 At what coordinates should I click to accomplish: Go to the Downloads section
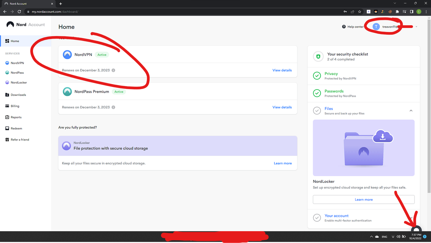15,95
